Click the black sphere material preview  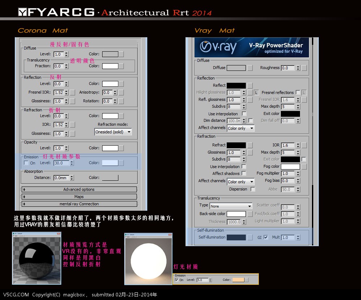coord(36,260)
